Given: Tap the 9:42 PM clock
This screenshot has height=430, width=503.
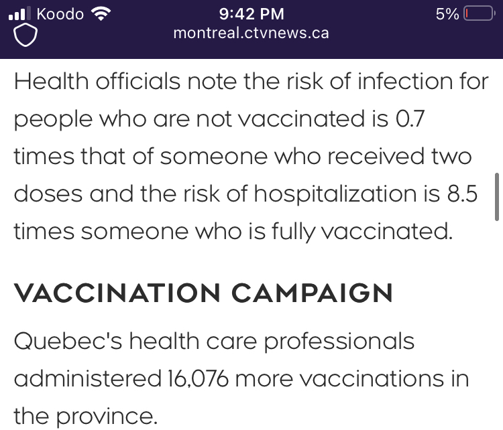Looking at the screenshot, I should coord(251,14).
